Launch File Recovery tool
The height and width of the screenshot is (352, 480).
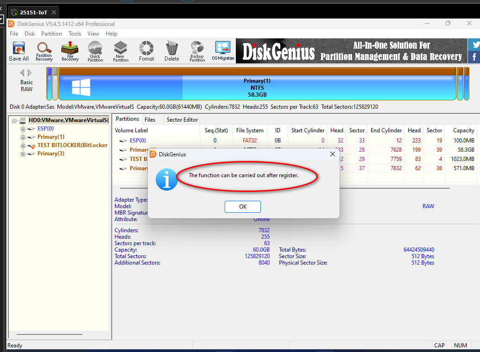coord(70,51)
